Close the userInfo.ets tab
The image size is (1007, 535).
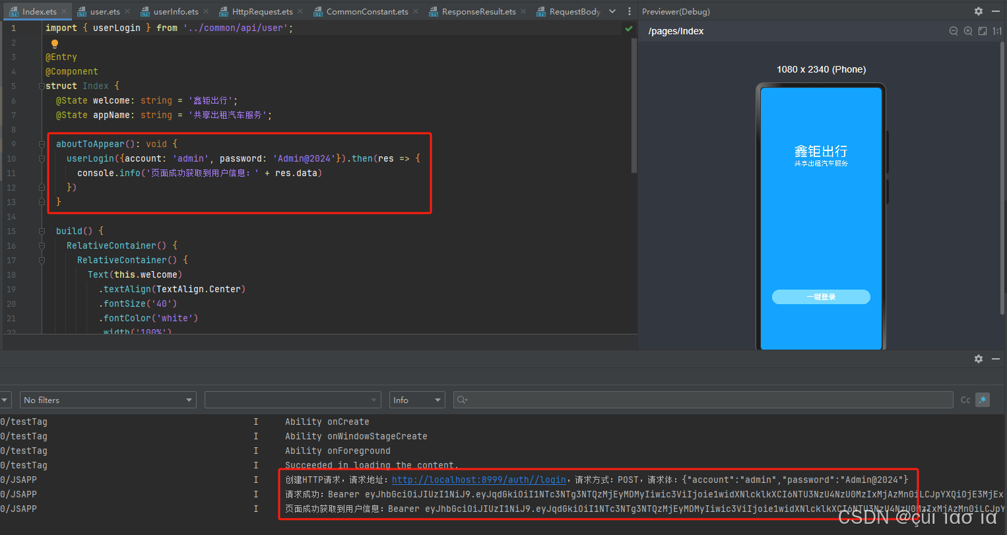click(x=206, y=11)
